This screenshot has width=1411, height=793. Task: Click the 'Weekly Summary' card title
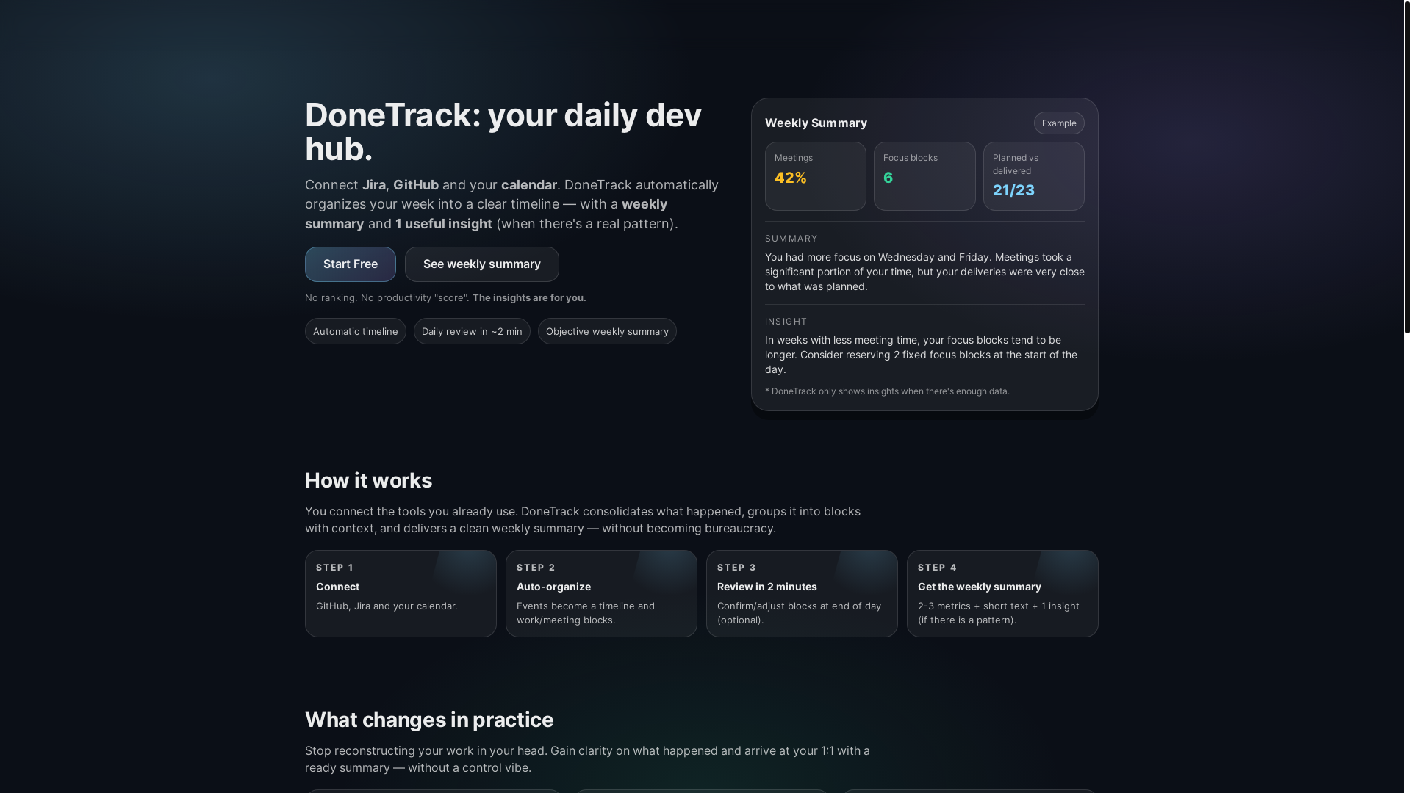coord(816,123)
